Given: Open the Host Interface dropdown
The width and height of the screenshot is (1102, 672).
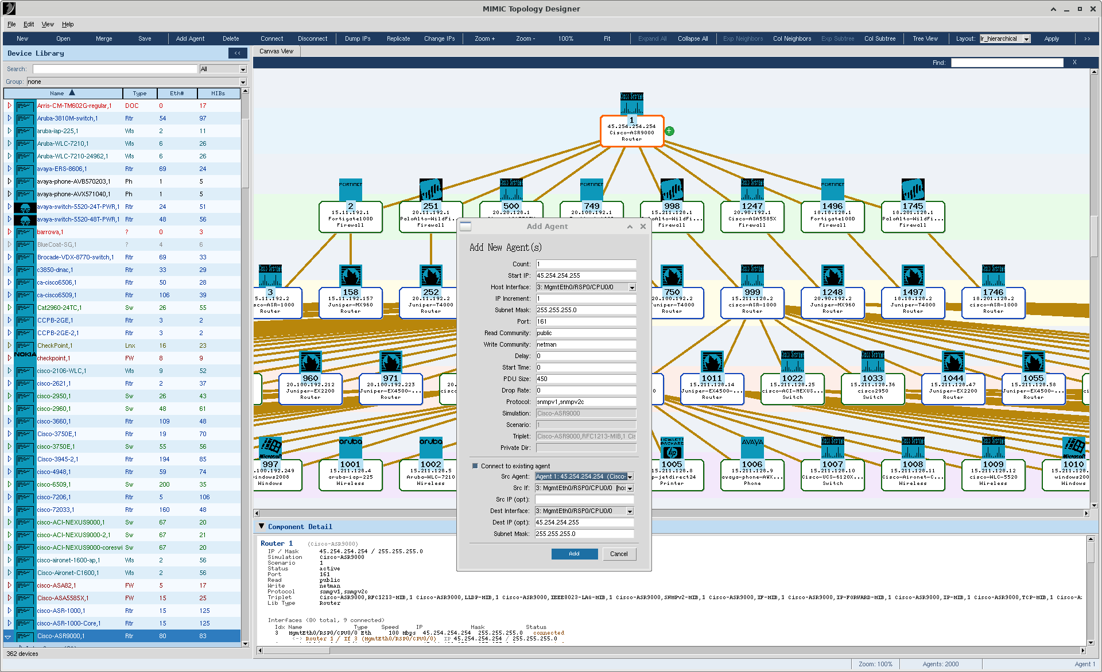Looking at the screenshot, I should (632, 287).
